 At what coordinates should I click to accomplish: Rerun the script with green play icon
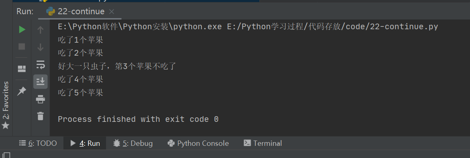tap(22, 30)
